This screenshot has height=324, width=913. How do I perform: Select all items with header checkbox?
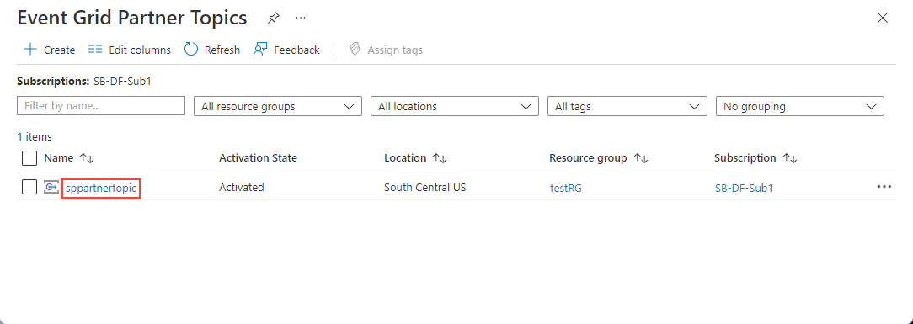pyautogui.click(x=29, y=158)
